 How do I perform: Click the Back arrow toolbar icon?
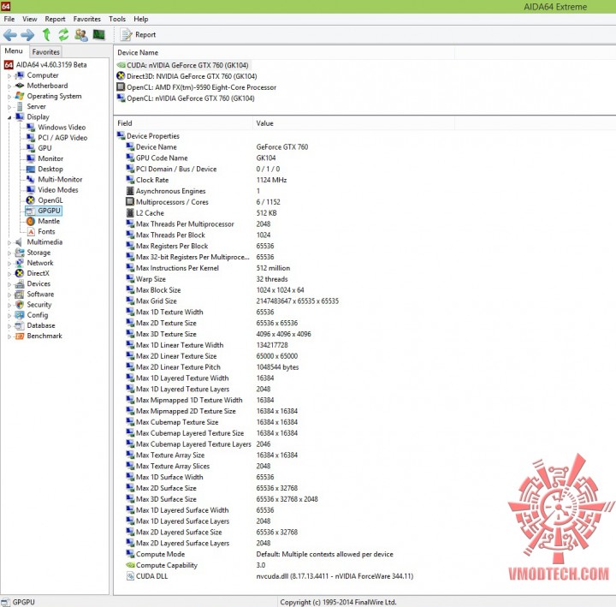pos(9,35)
